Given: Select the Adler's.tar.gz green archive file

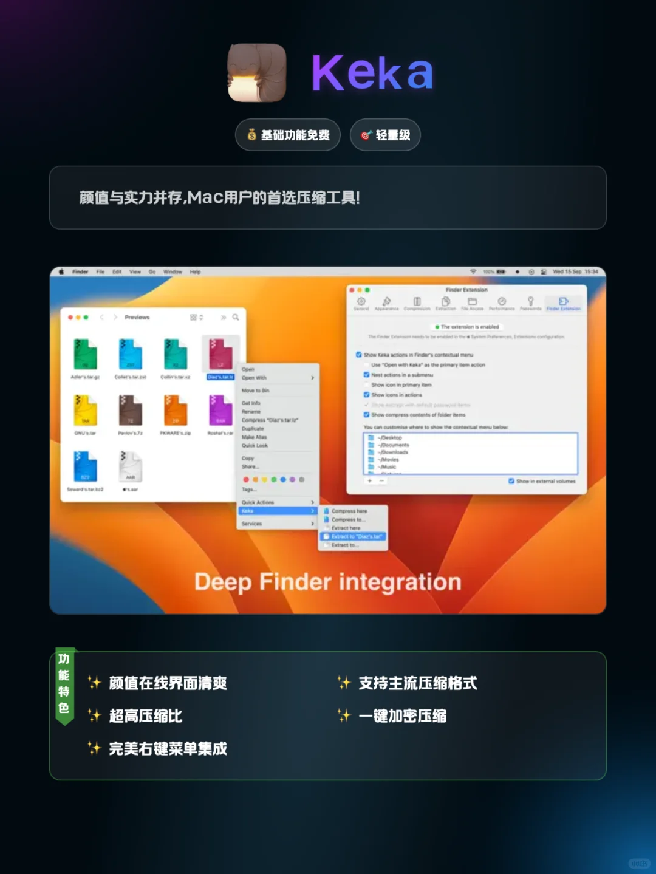Looking at the screenshot, I should (85, 355).
